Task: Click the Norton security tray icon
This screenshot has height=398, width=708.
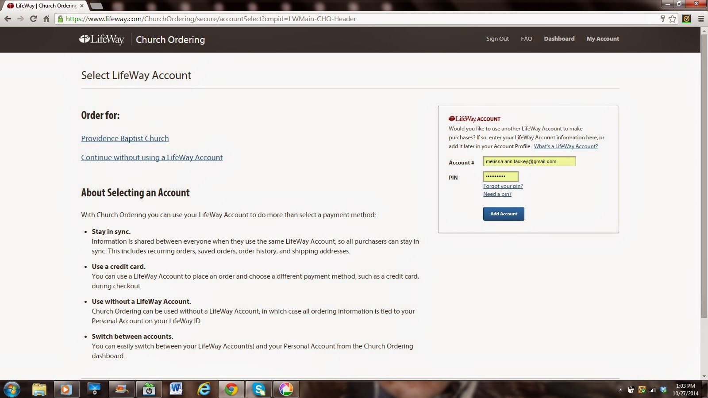Action: tap(642, 390)
